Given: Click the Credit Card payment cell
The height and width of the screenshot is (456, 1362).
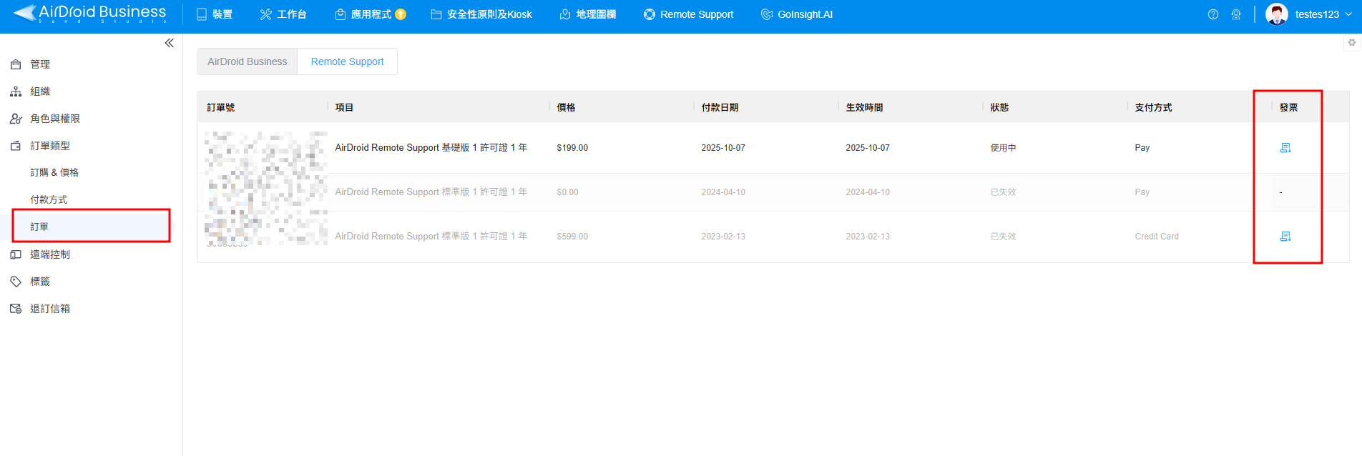Looking at the screenshot, I should click(1157, 237).
